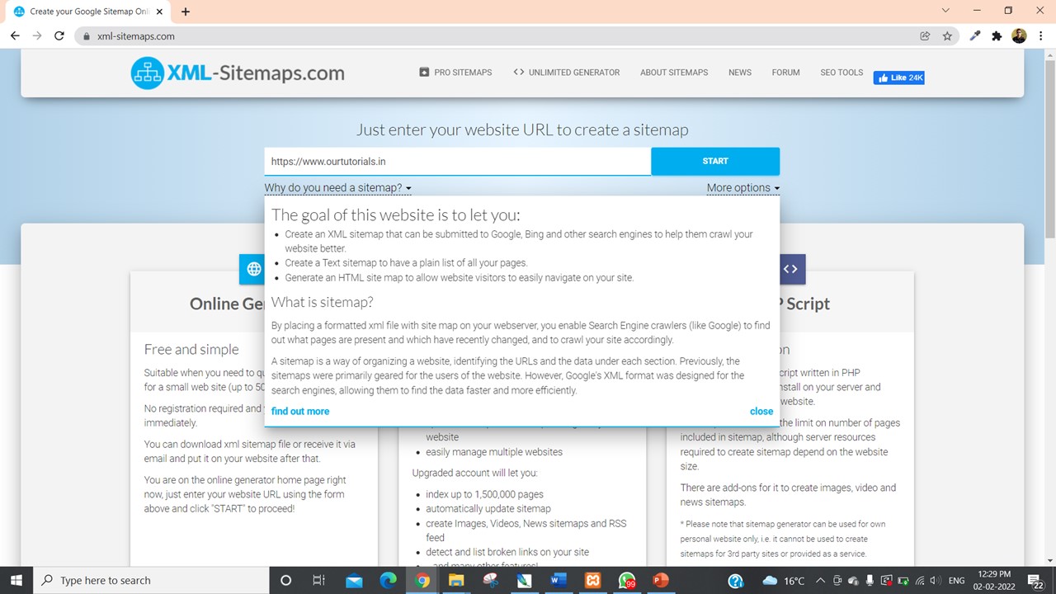Click the taskbar clock showing 12:29 PM
Viewport: 1056px width, 594px height.
point(993,580)
